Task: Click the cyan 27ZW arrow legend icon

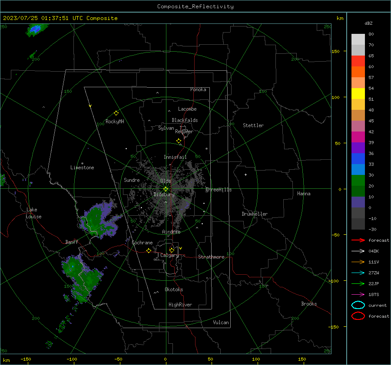Action: click(x=358, y=273)
